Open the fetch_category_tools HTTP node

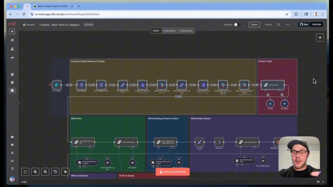101,85
